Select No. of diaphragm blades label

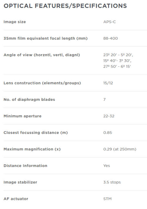[29, 100]
